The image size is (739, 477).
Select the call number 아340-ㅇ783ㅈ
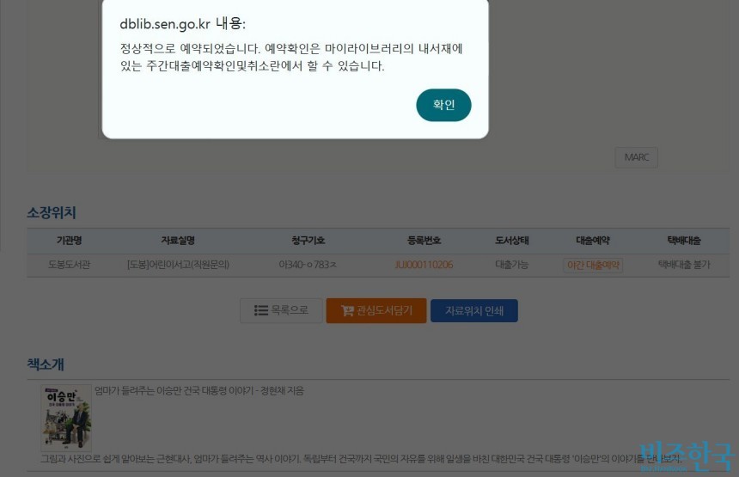308,265
